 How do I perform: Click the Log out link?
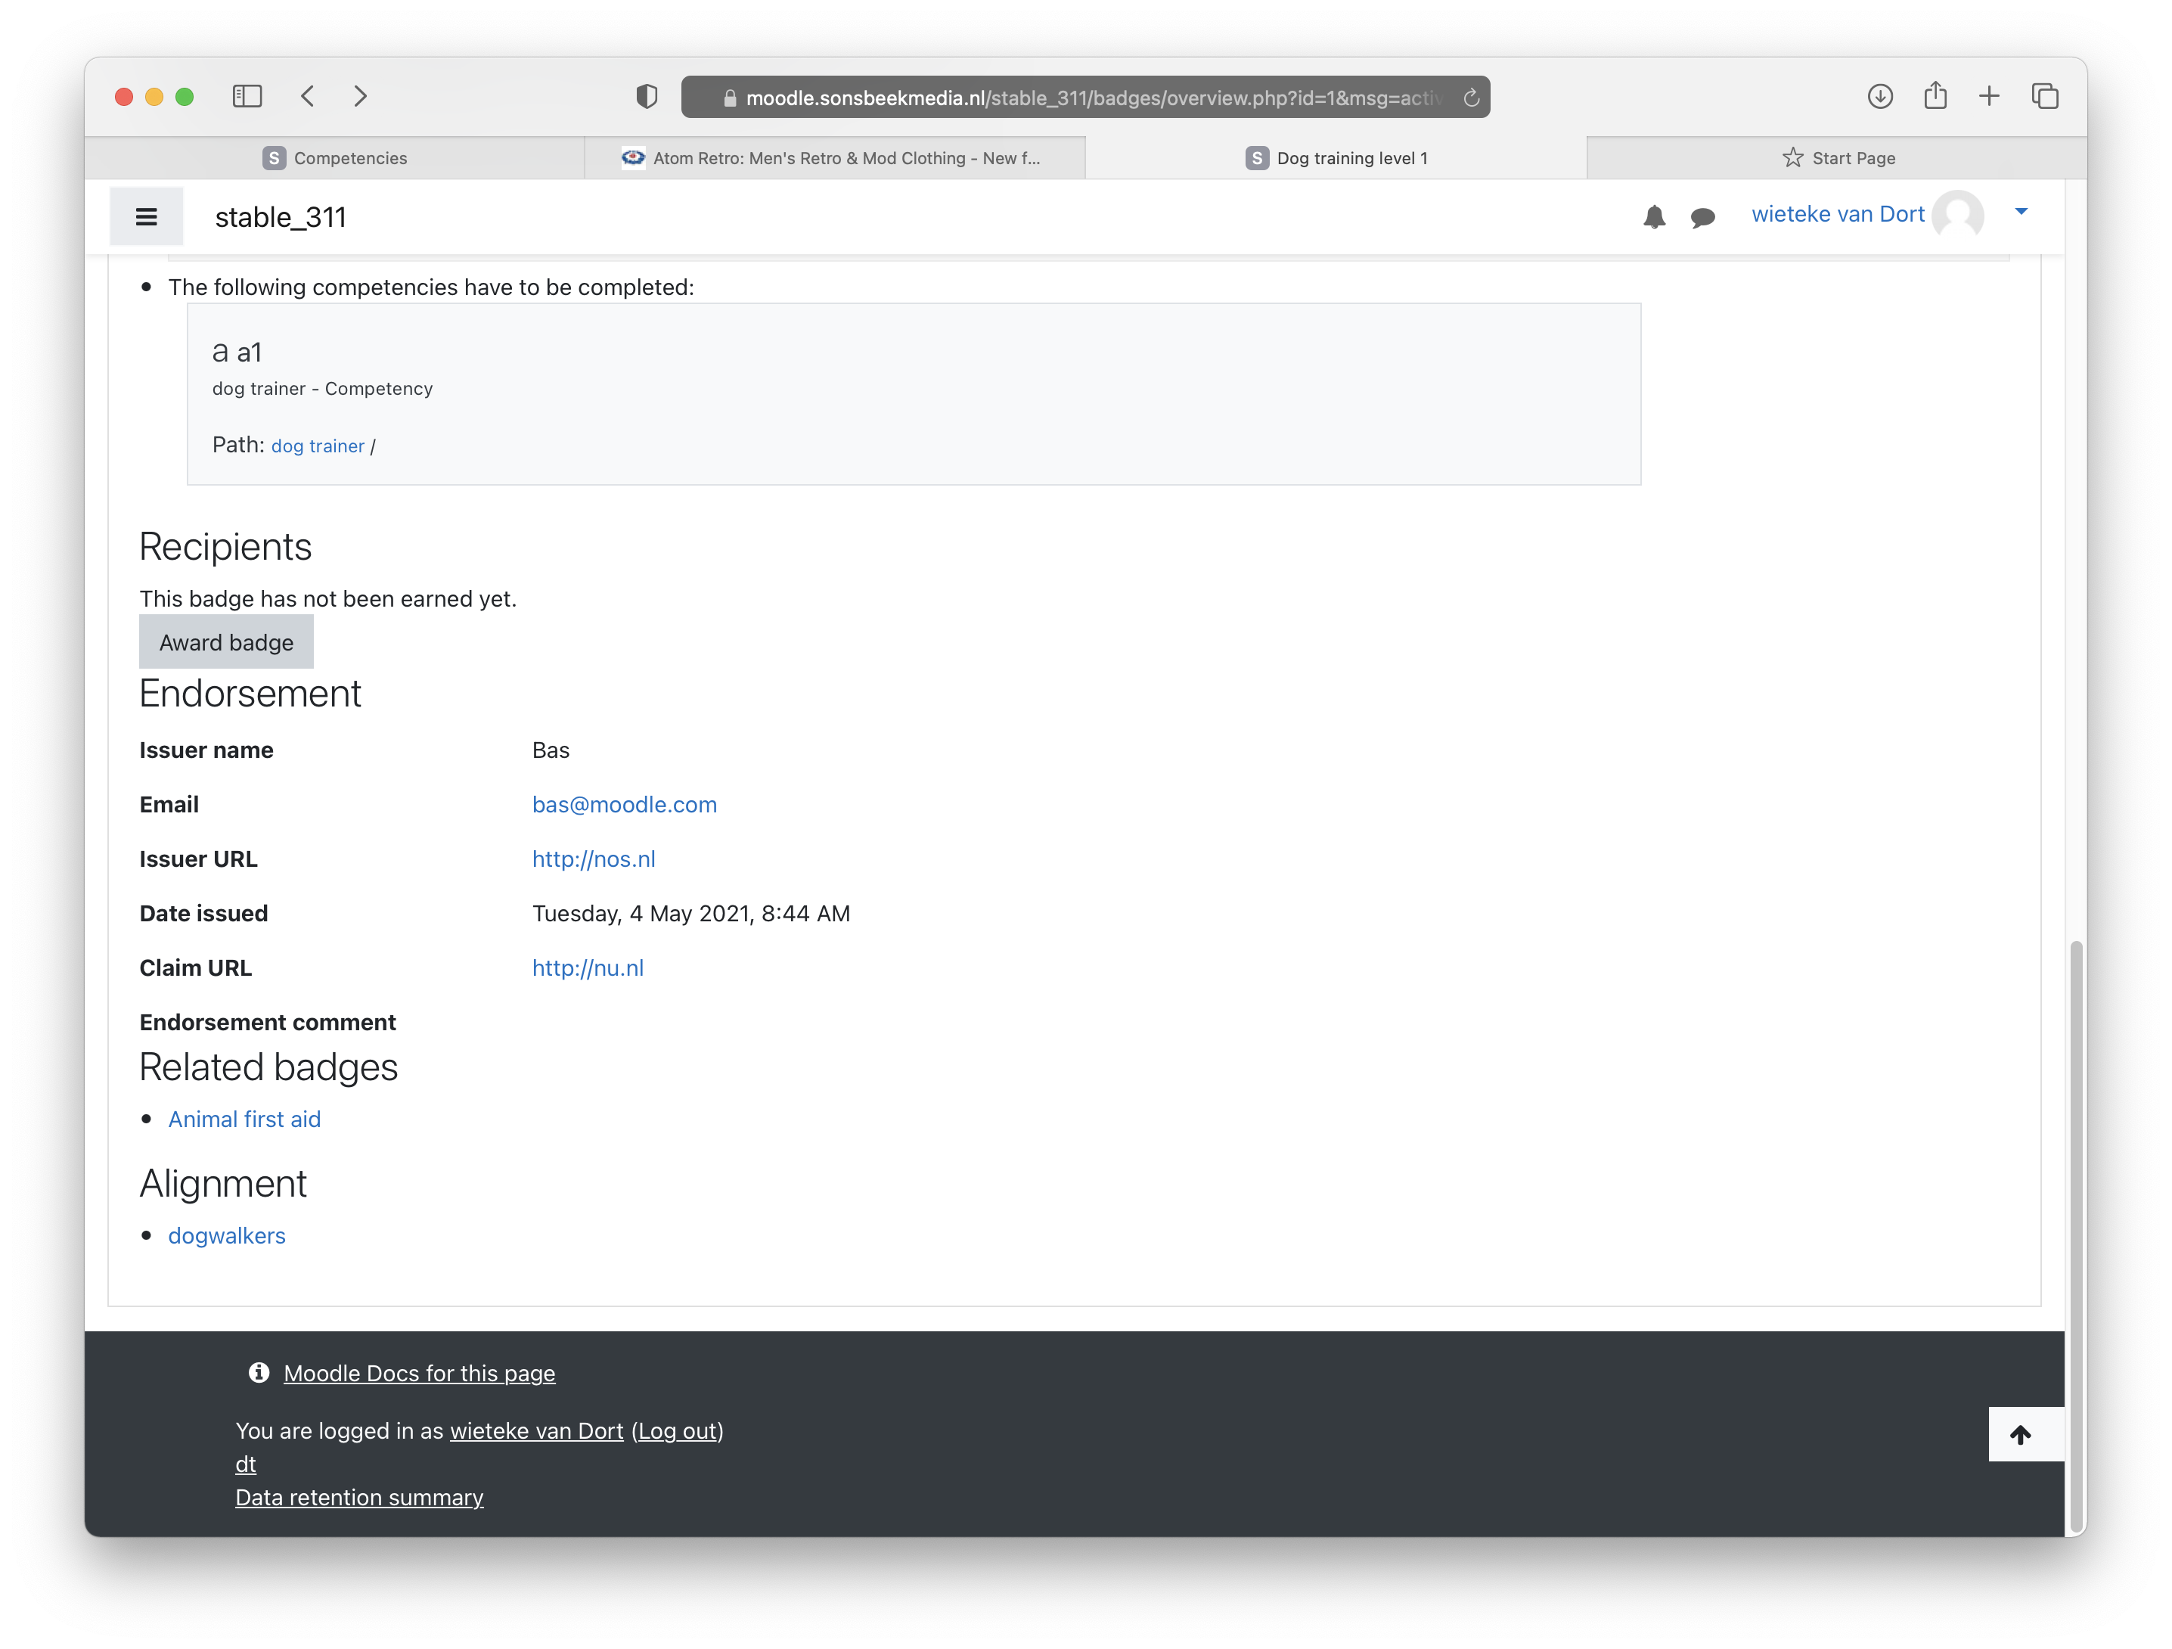tap(678, 1431)
